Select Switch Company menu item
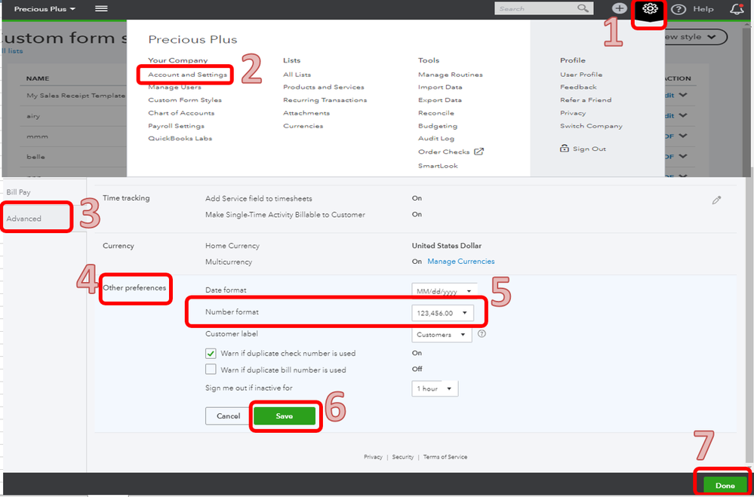This screenshot has width=754, height=497. pos(592,126)
